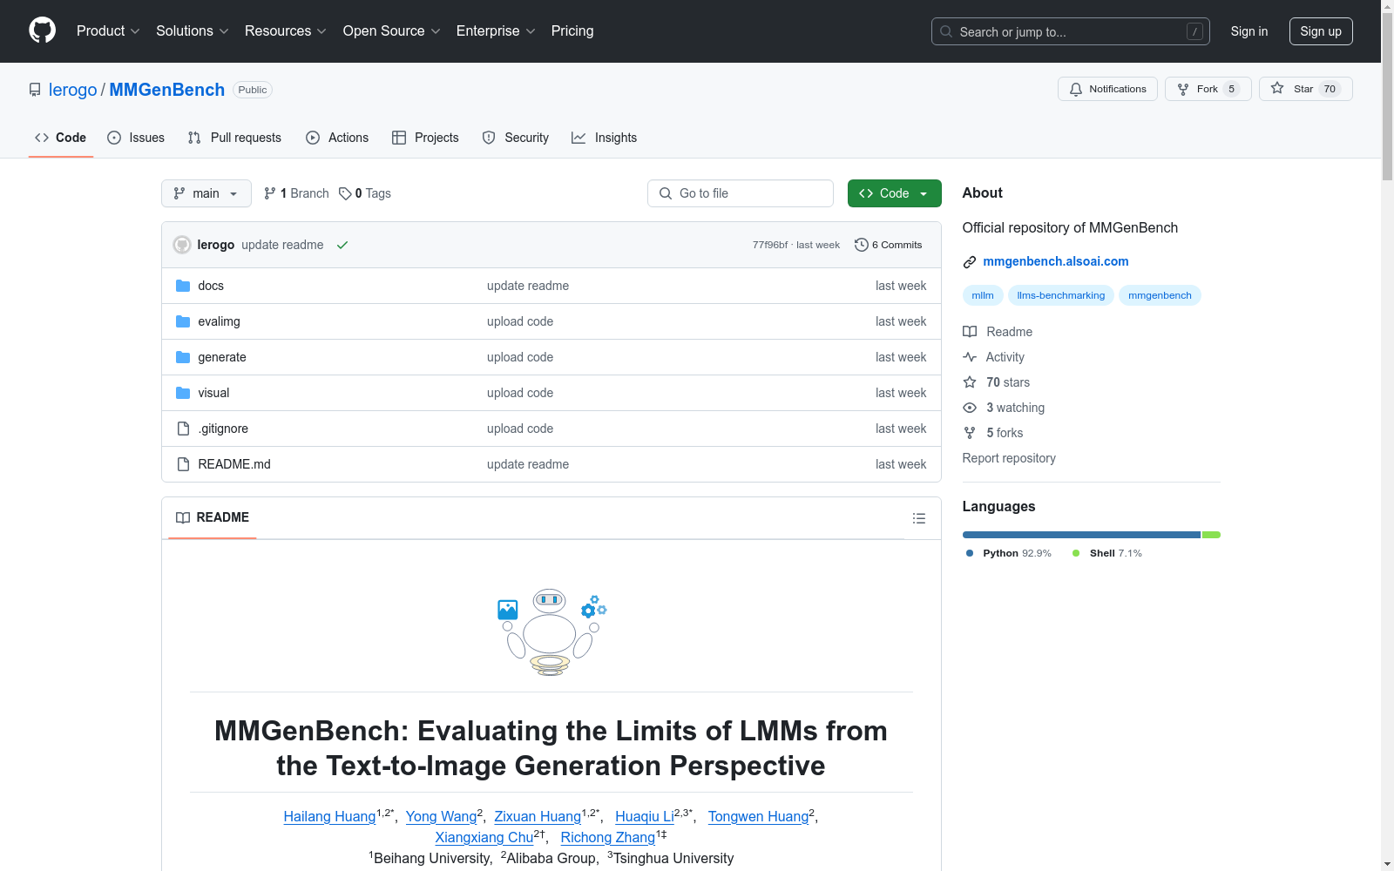The height and width of the screenshot is (871, 1394).
Task: Open the Activity link in About
Action: (x=994, y=357)
